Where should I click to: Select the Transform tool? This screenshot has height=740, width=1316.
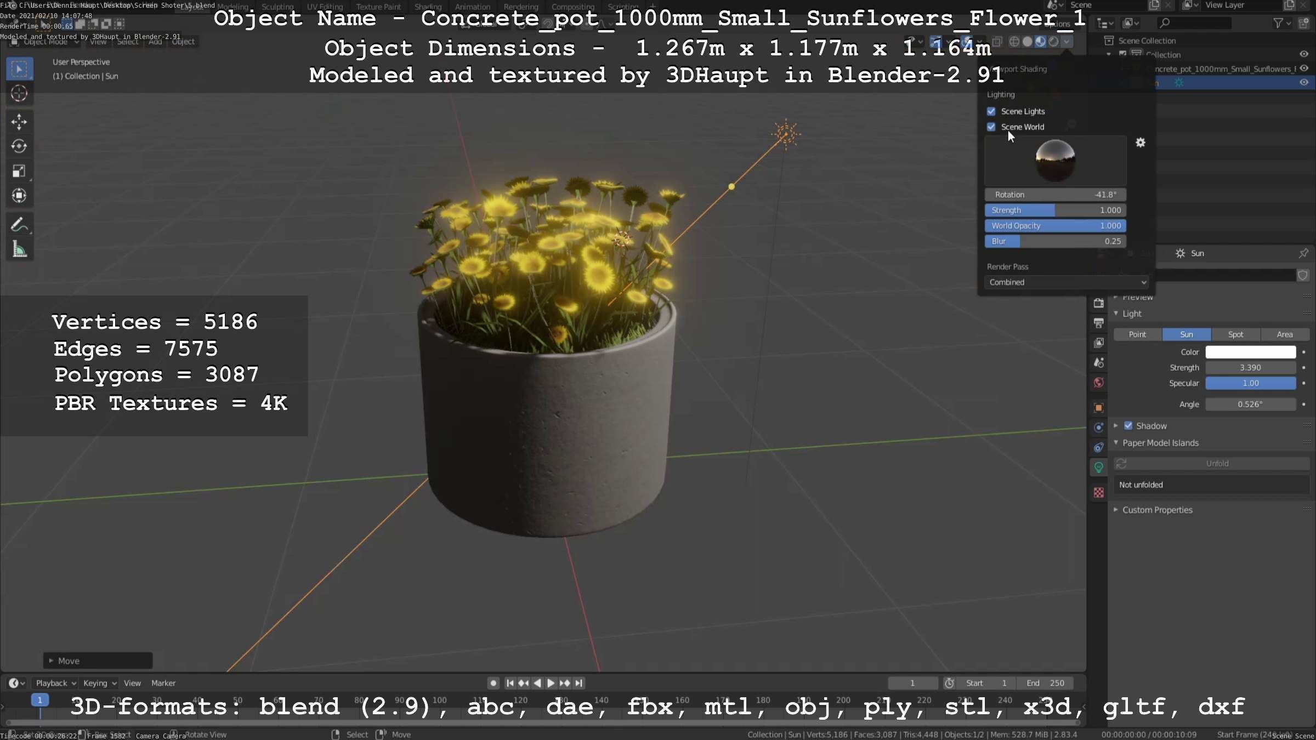click(x=19, y=196)
